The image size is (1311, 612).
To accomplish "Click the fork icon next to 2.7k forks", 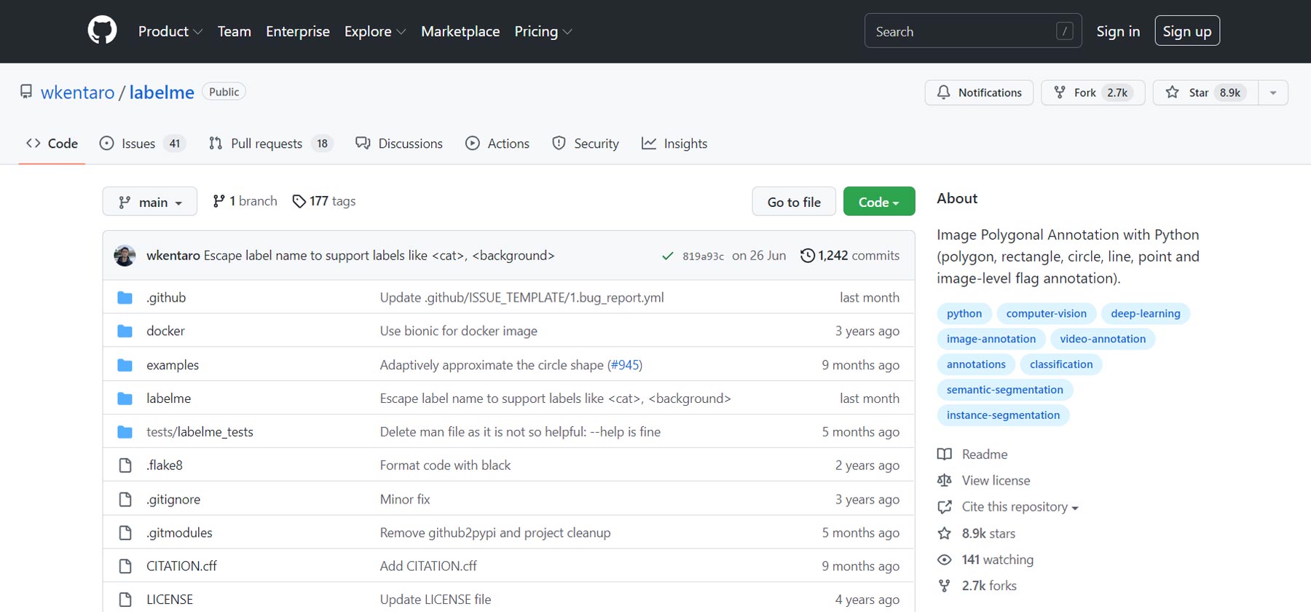I will tap(945, 586).
